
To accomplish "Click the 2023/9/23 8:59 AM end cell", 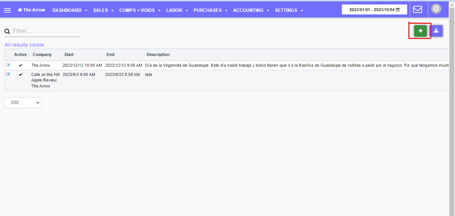I will click(x=122, y=74).
